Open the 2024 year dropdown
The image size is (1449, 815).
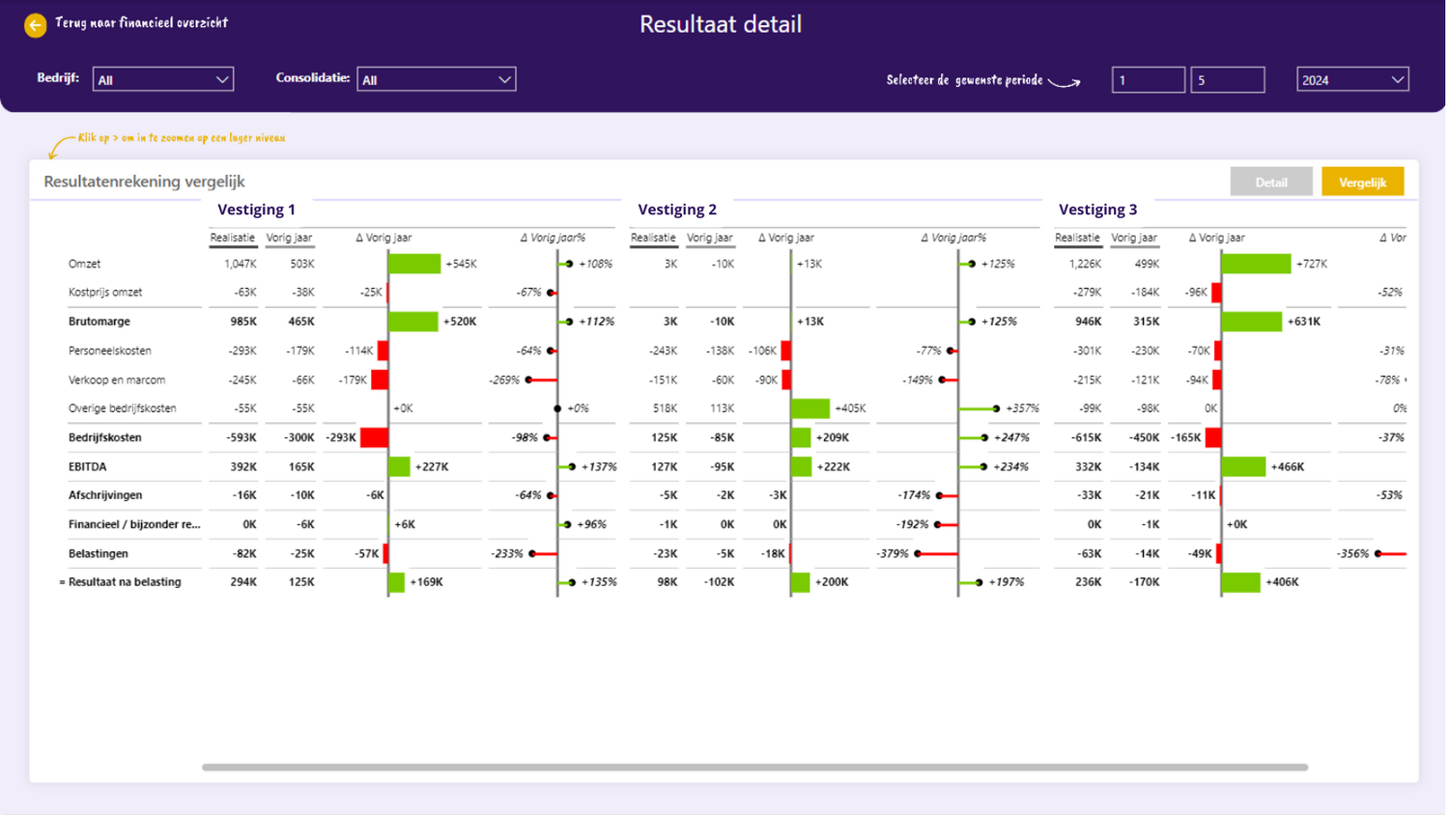coord(1351,79)
